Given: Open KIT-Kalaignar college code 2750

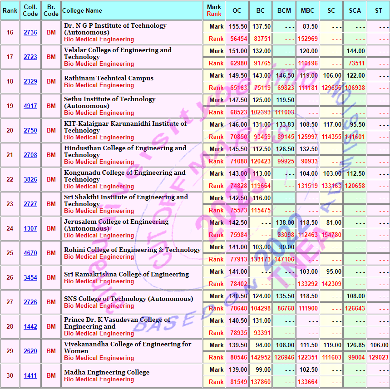Looking at the screenshot, I should click(x=30, y=131).
